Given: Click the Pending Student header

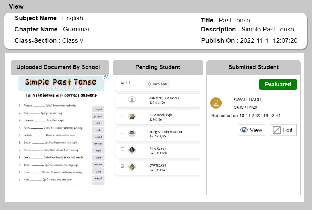Looking at the screenshot, I should click(158, 67).
